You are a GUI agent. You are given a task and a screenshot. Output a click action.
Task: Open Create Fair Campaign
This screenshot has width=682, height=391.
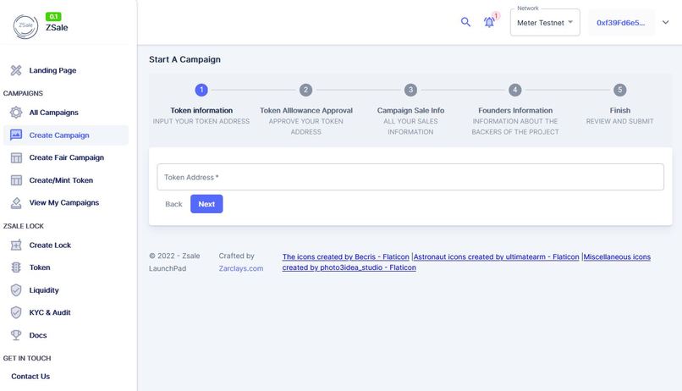67,157
